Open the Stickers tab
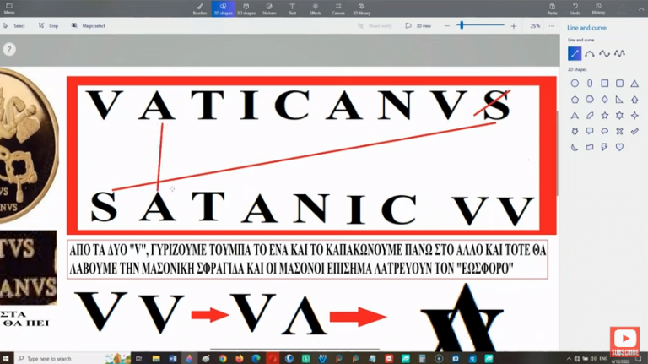Image resolution: width=648 pixels, height=364 pixels. coord(269,8)
